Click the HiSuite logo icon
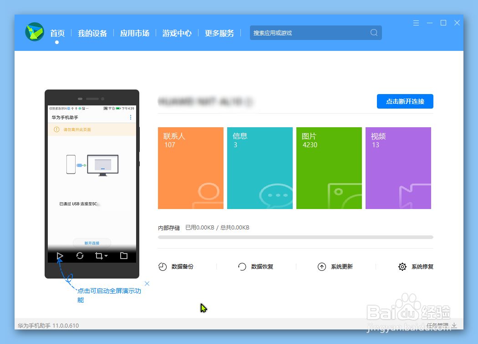This screenshot has height=344, width=478. click(35, 32)
